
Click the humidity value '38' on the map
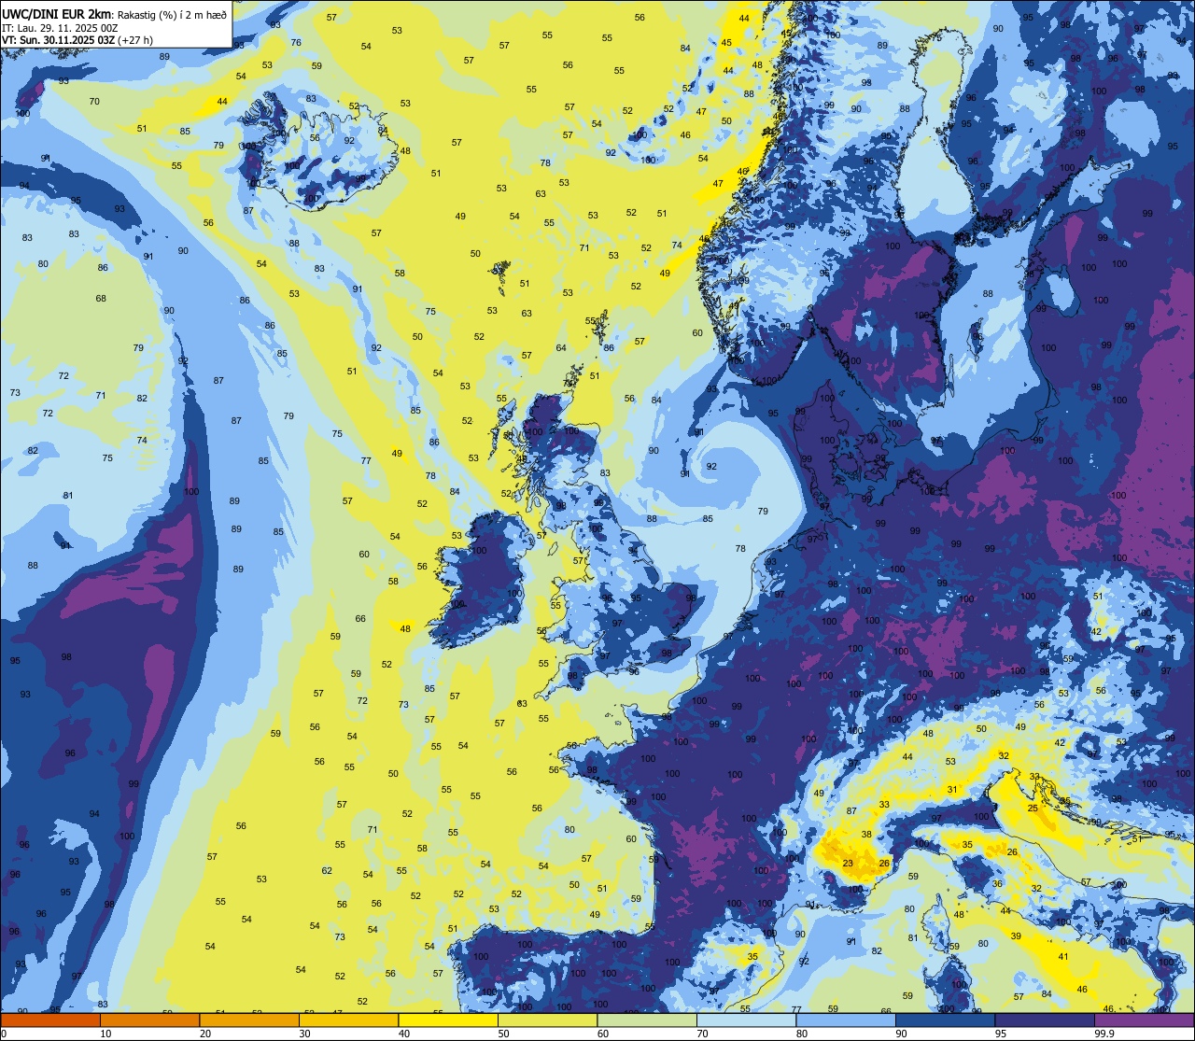(x=866, y=835)
